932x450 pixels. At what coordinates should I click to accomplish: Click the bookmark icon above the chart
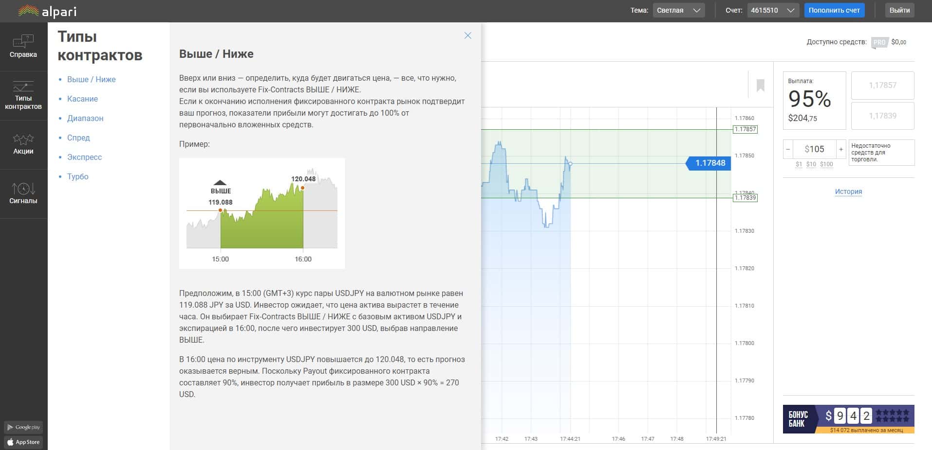coord(761,86)
